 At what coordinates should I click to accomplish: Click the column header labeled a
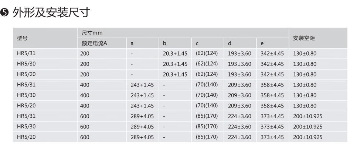pyautogui.click(x=132, y=43)
